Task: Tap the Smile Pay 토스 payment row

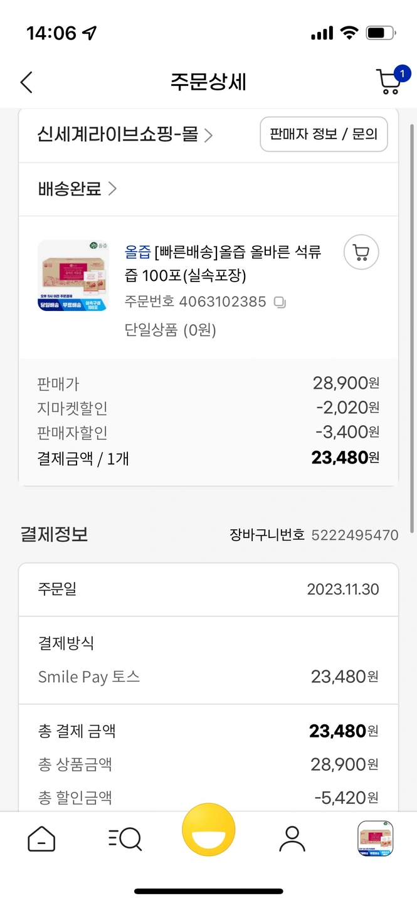Action: [x=208, y=677]
